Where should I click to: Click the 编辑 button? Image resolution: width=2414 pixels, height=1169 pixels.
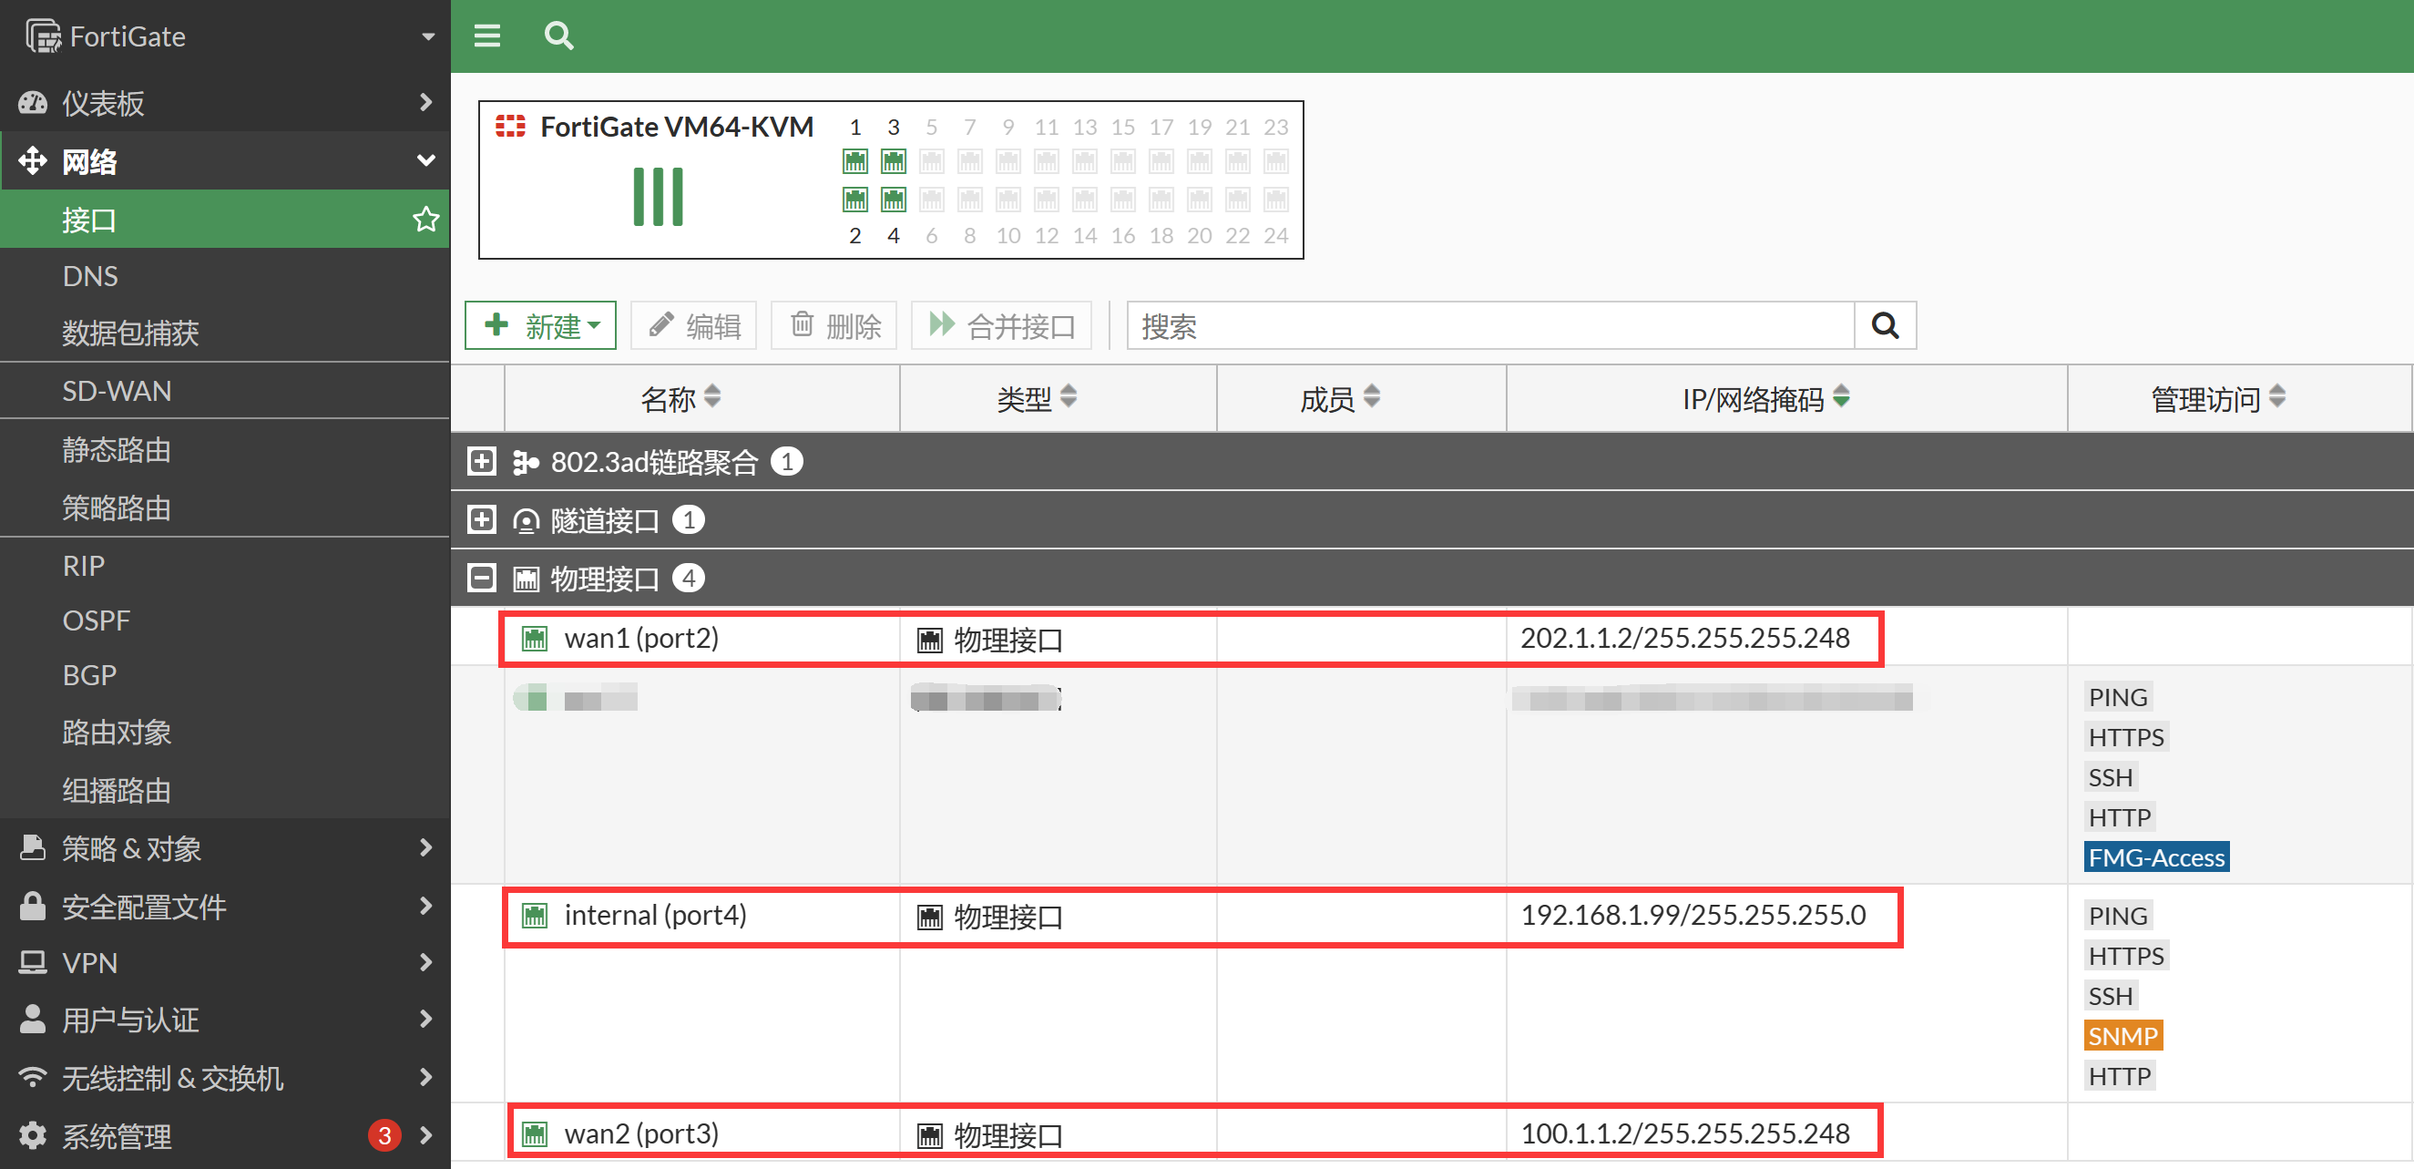tap(694, 325)
